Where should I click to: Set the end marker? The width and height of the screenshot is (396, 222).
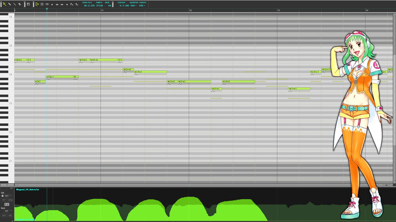pos(77,4)
